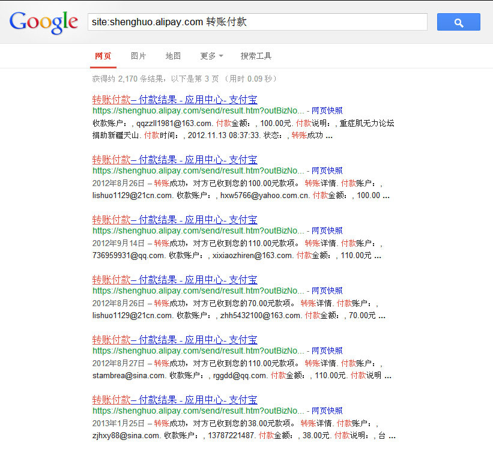Open the 搜索工具 options
This screenshot has width=493, height=449.
[256, 56]
